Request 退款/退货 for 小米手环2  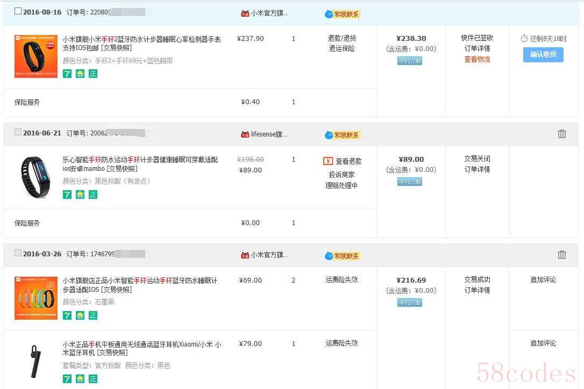coord(342,38)
